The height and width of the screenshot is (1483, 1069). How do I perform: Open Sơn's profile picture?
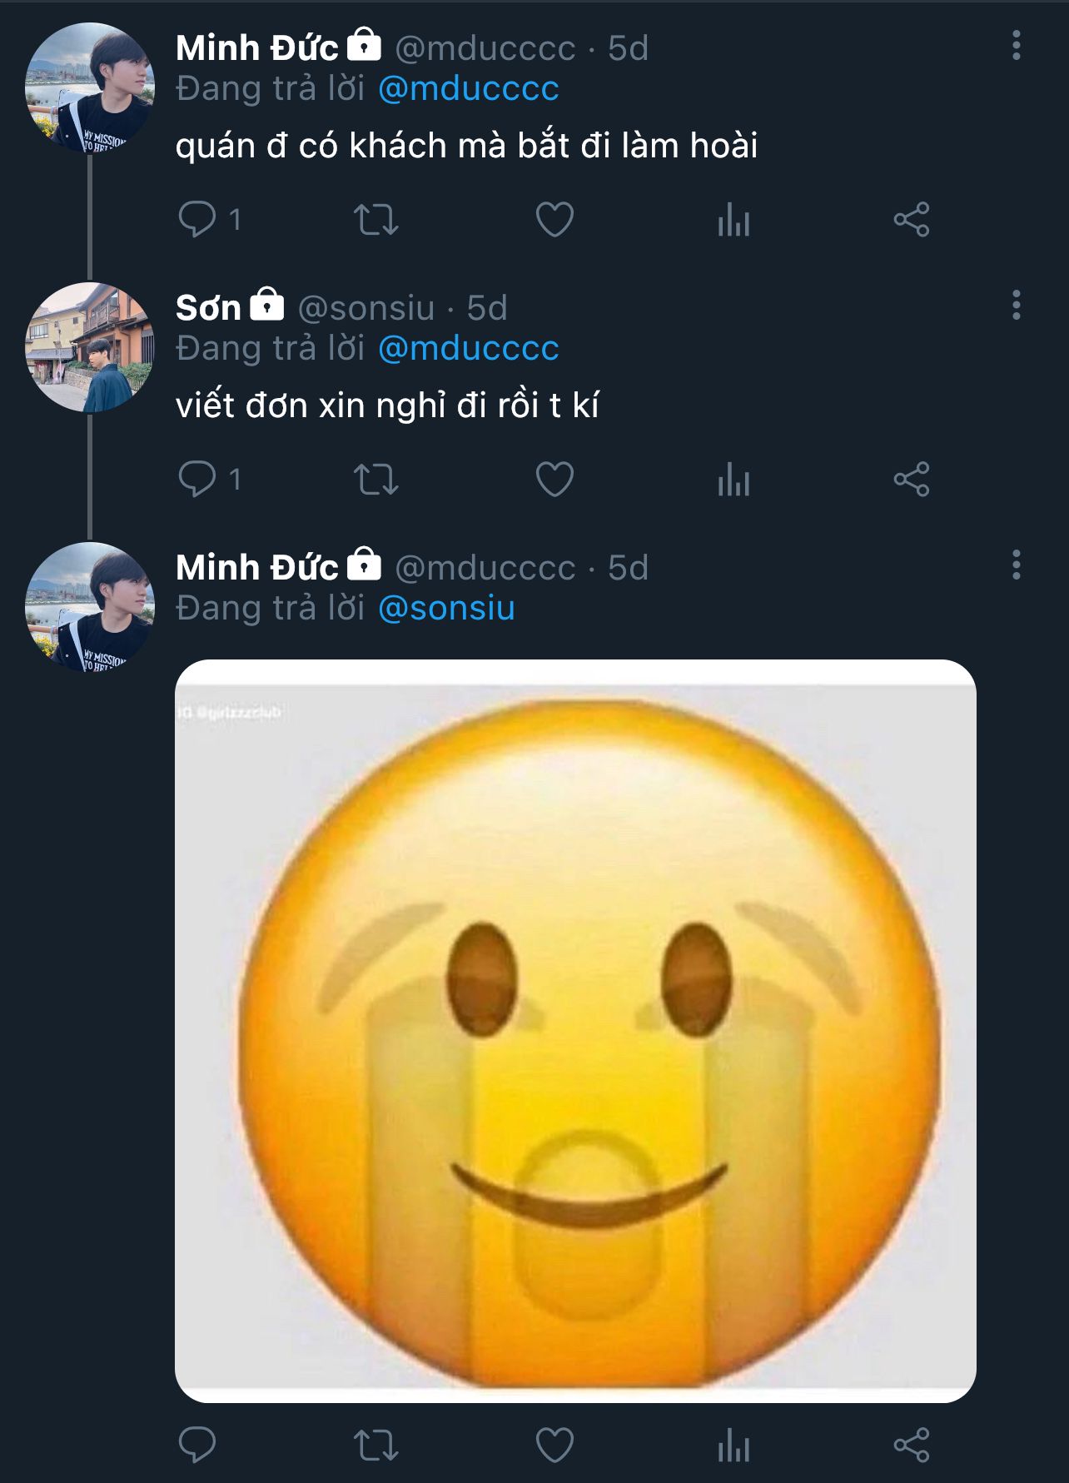(89, 347)
